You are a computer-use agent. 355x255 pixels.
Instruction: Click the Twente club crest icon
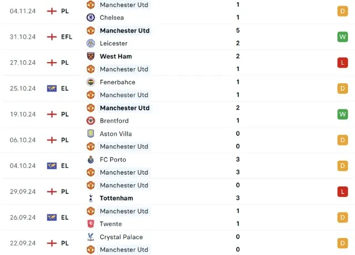pos(90,224)
